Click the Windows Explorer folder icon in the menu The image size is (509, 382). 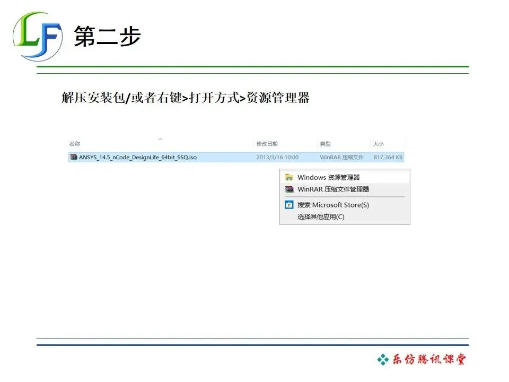[x=289, y=177]
